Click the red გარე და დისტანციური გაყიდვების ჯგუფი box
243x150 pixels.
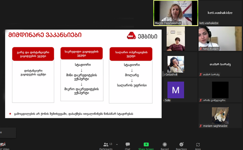point(33,54)
